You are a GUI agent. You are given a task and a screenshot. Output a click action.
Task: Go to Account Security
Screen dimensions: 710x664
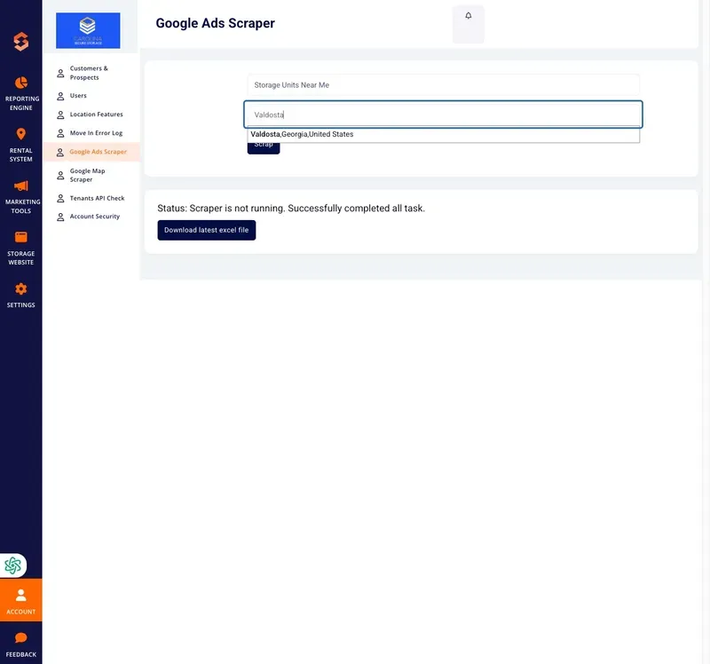pos(95,217)
